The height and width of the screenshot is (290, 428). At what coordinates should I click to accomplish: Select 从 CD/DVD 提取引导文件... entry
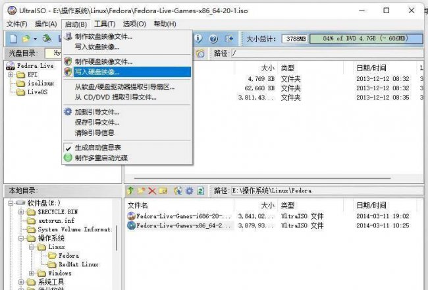coord(127,98)
